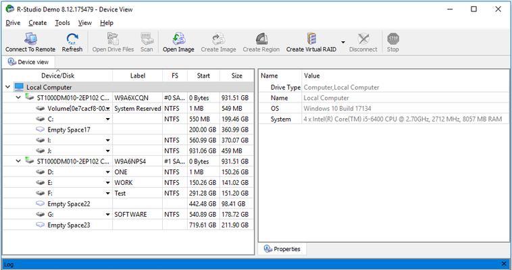Open the dropdown arrow on I: row
The height and width of the screenshot is (270, 512).
click(108, 140)
